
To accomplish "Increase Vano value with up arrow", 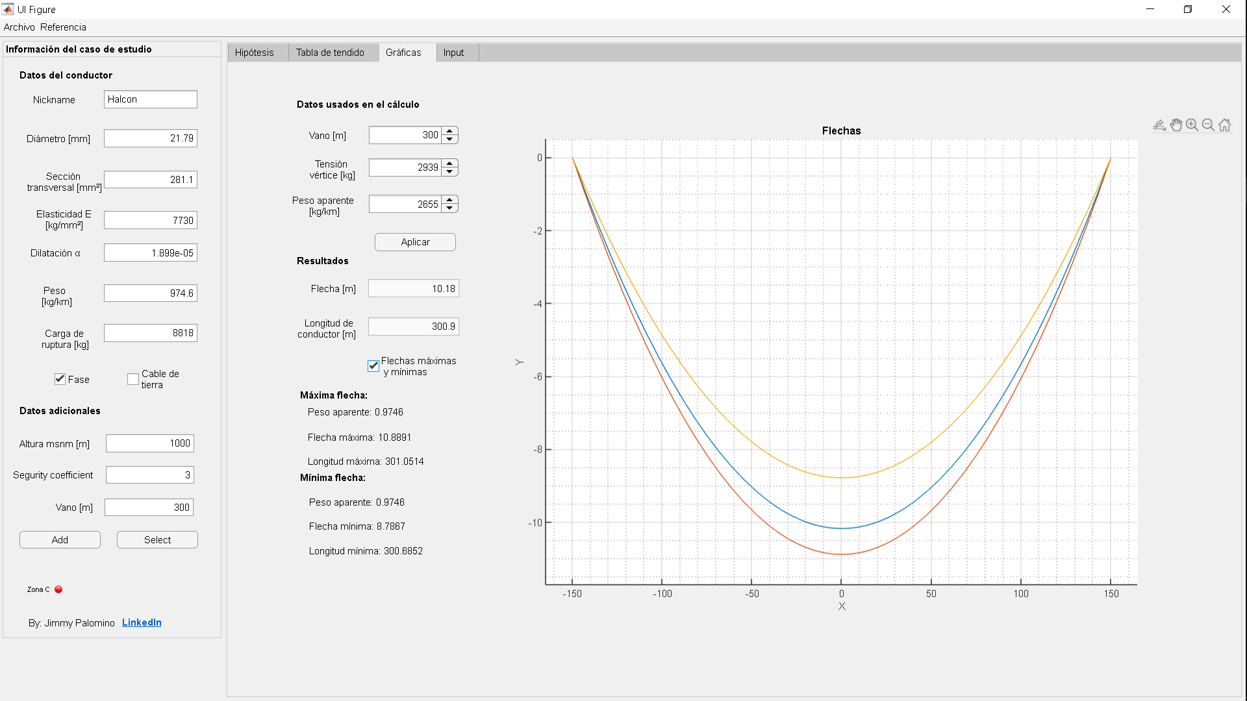I will click(449, 130).
